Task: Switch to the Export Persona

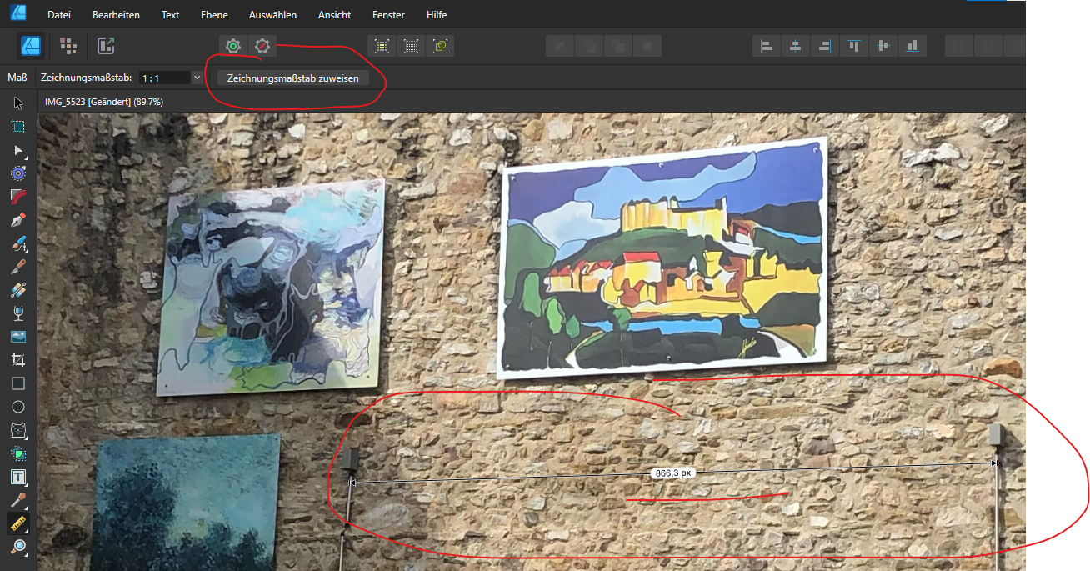Action: 106,46
